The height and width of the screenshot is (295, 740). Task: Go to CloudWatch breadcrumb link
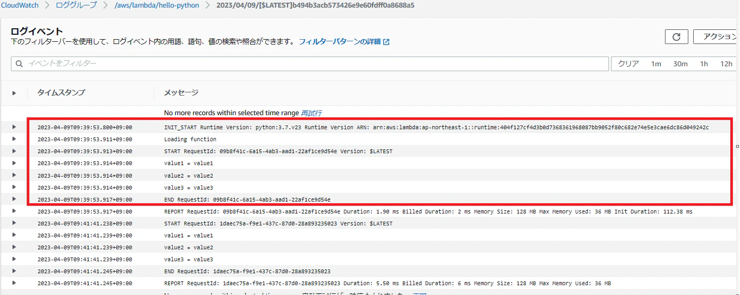coord(20,5)
